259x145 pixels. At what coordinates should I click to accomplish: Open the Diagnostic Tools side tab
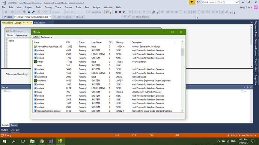tap(256, 29)
